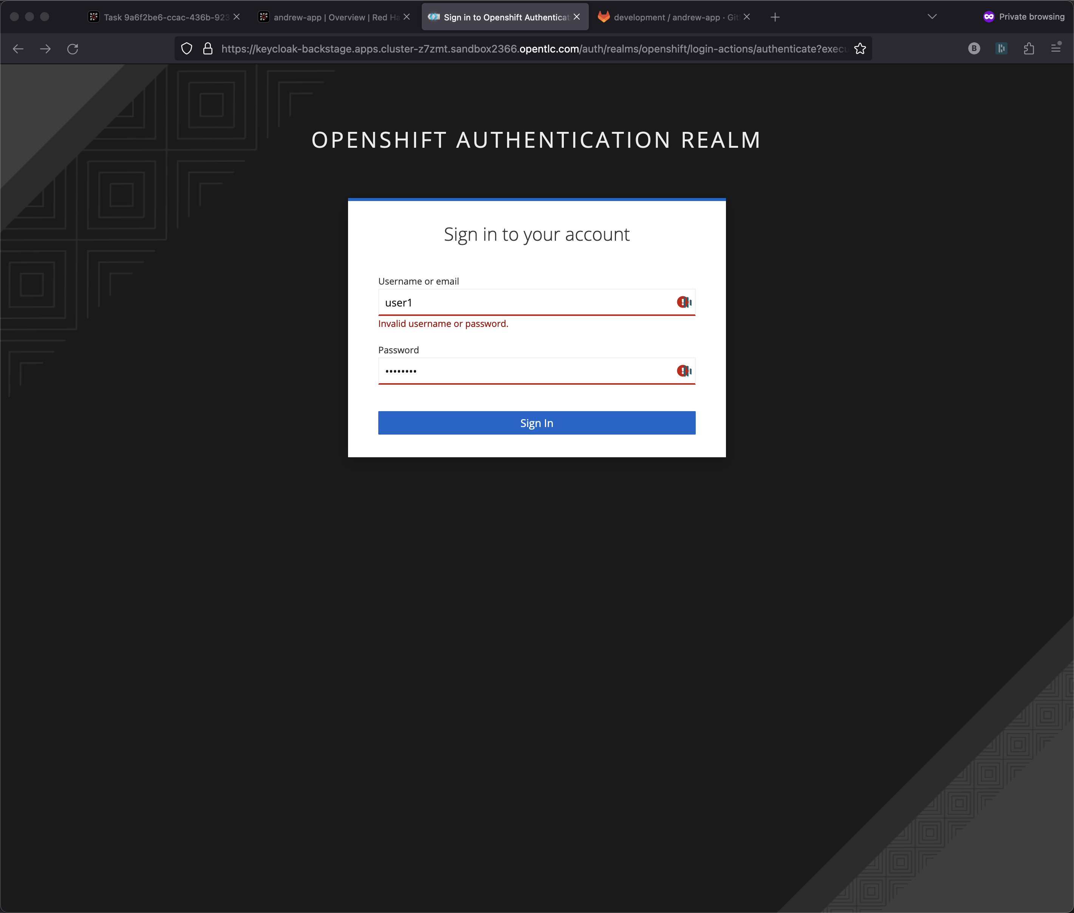Close the Sign in to Openshift tab
Screen dimensions: 1074x913
point(577,17)
